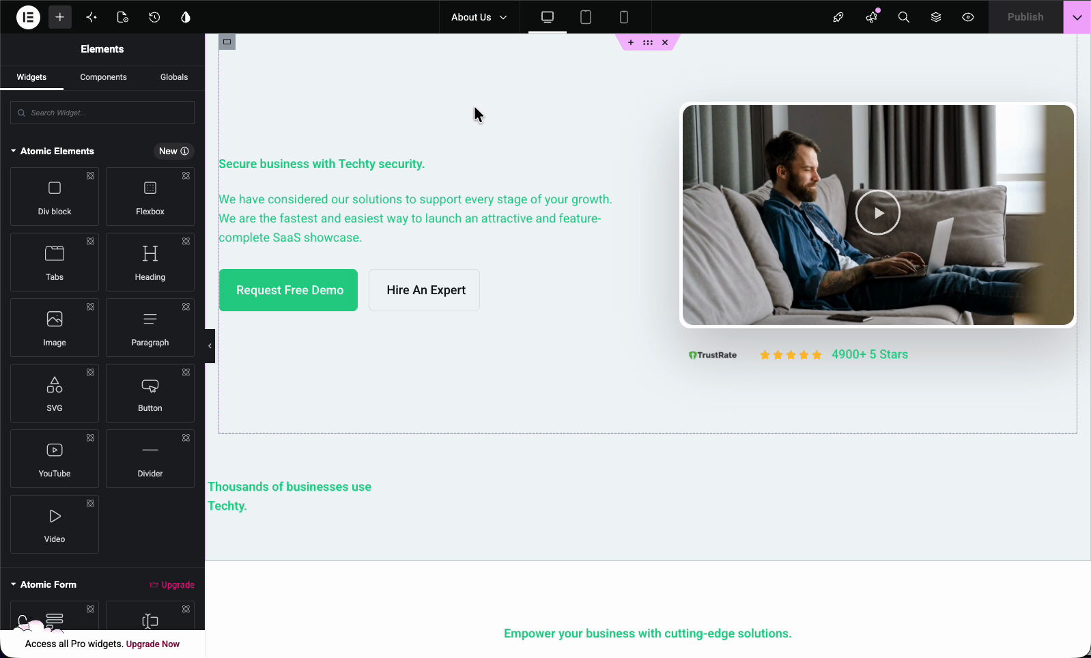
Task: Collapse the Atomic Elements section
Action: pos(53,151)
